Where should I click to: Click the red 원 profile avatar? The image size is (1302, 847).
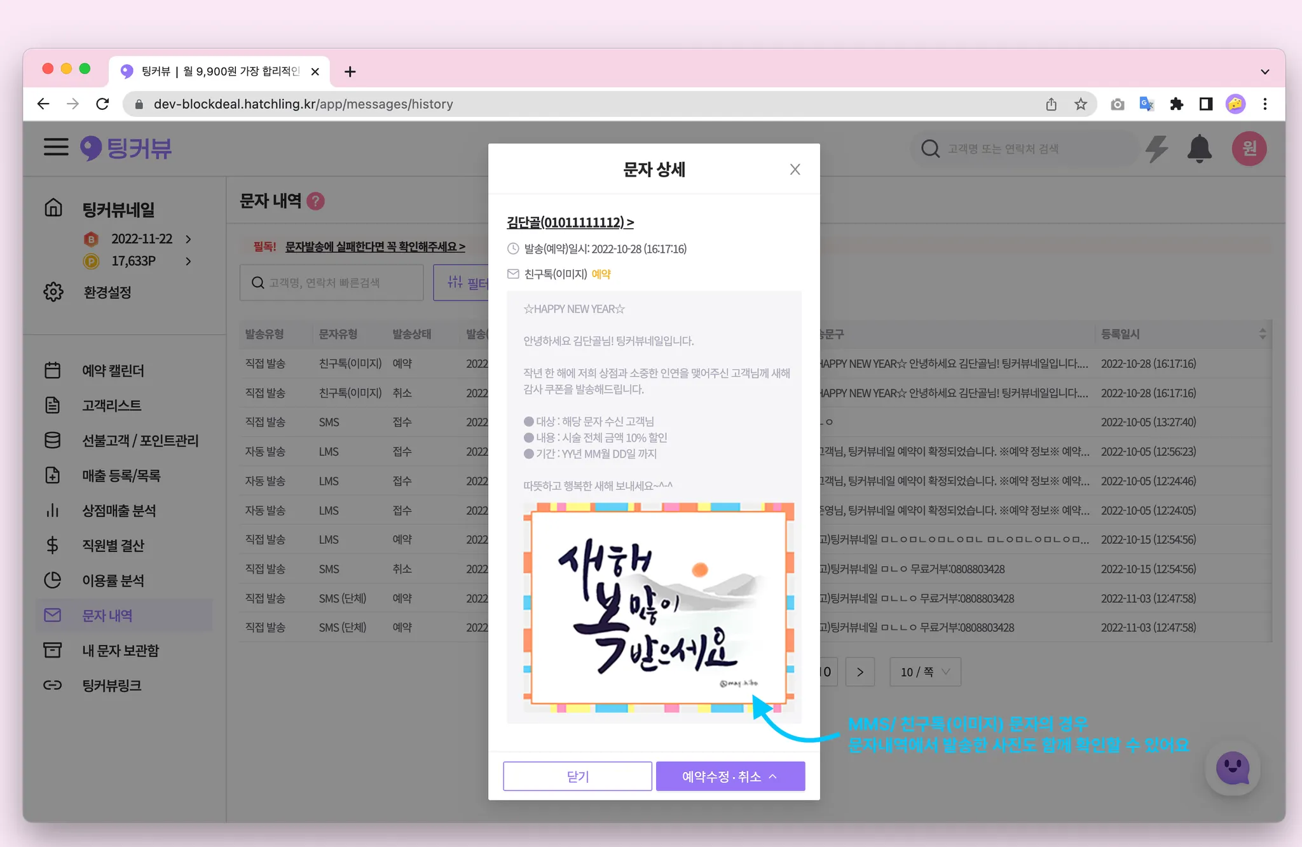1249,149
